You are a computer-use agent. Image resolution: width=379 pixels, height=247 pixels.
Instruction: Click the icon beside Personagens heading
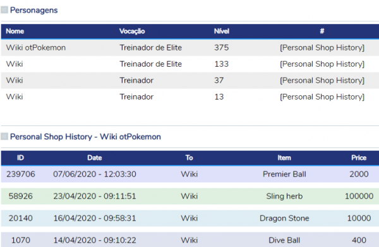4,10
